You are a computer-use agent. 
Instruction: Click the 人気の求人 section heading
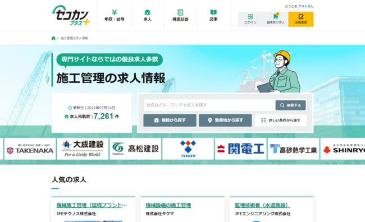tap(69, 180)
